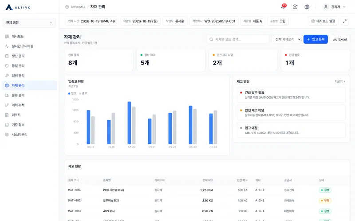
Task: Open 대시보드 설정 button
Action: point(323,21)
